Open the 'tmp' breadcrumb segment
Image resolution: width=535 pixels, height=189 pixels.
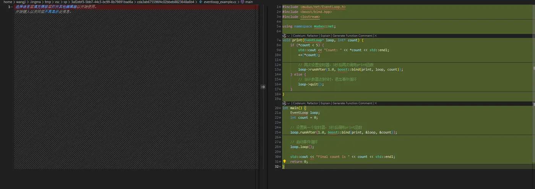[x=48, y=2]
